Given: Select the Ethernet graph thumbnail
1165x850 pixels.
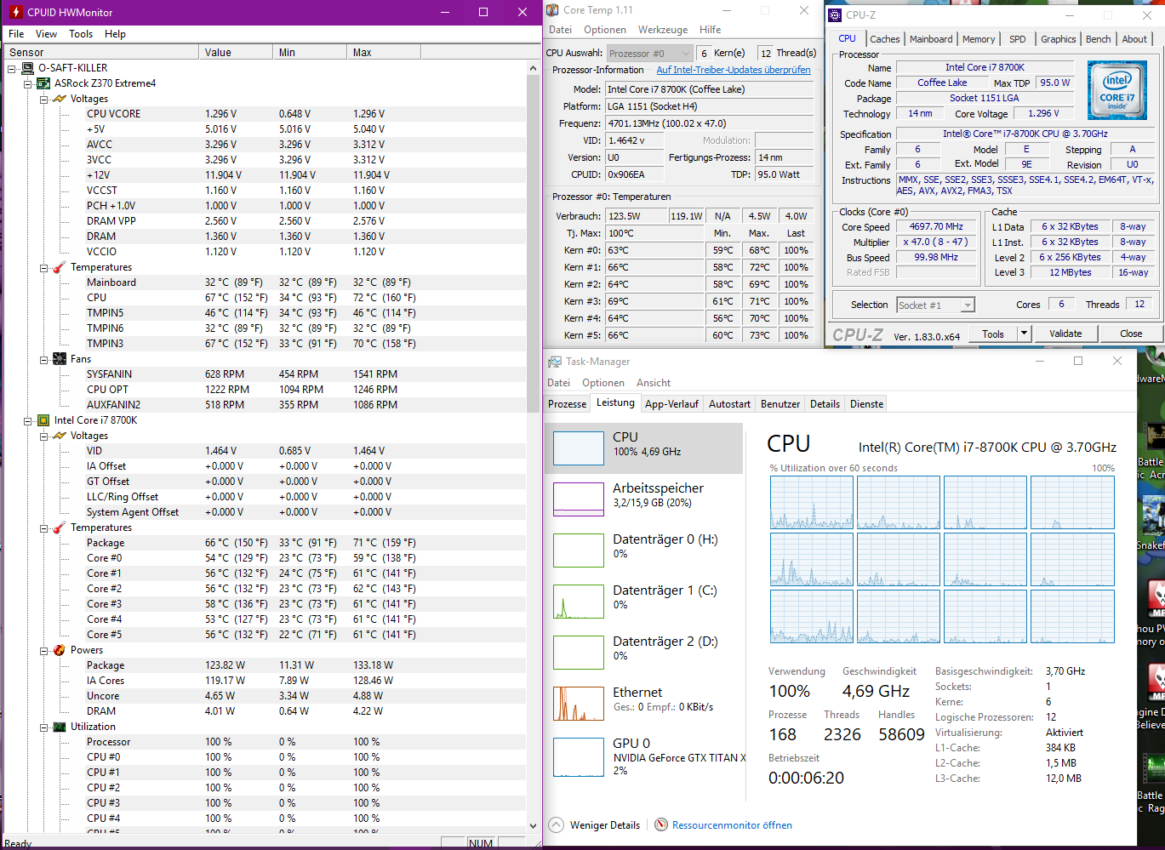Looking at the screenshot, I should (x=579, y=704).
